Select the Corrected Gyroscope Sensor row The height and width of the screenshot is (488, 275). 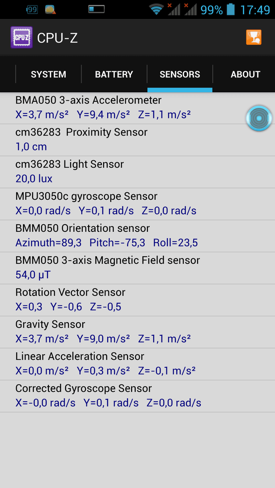(137, 396)
